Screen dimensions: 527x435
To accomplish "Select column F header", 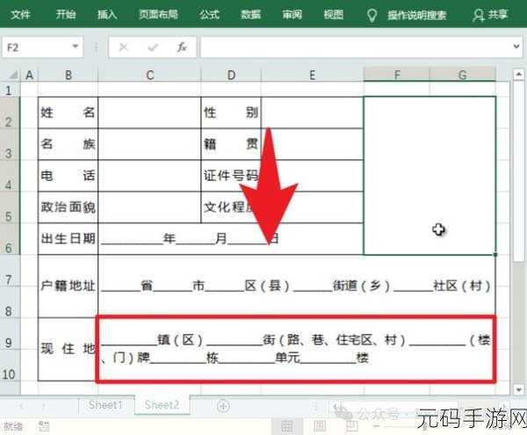I will pyautogui.click(x=397, y=75).
